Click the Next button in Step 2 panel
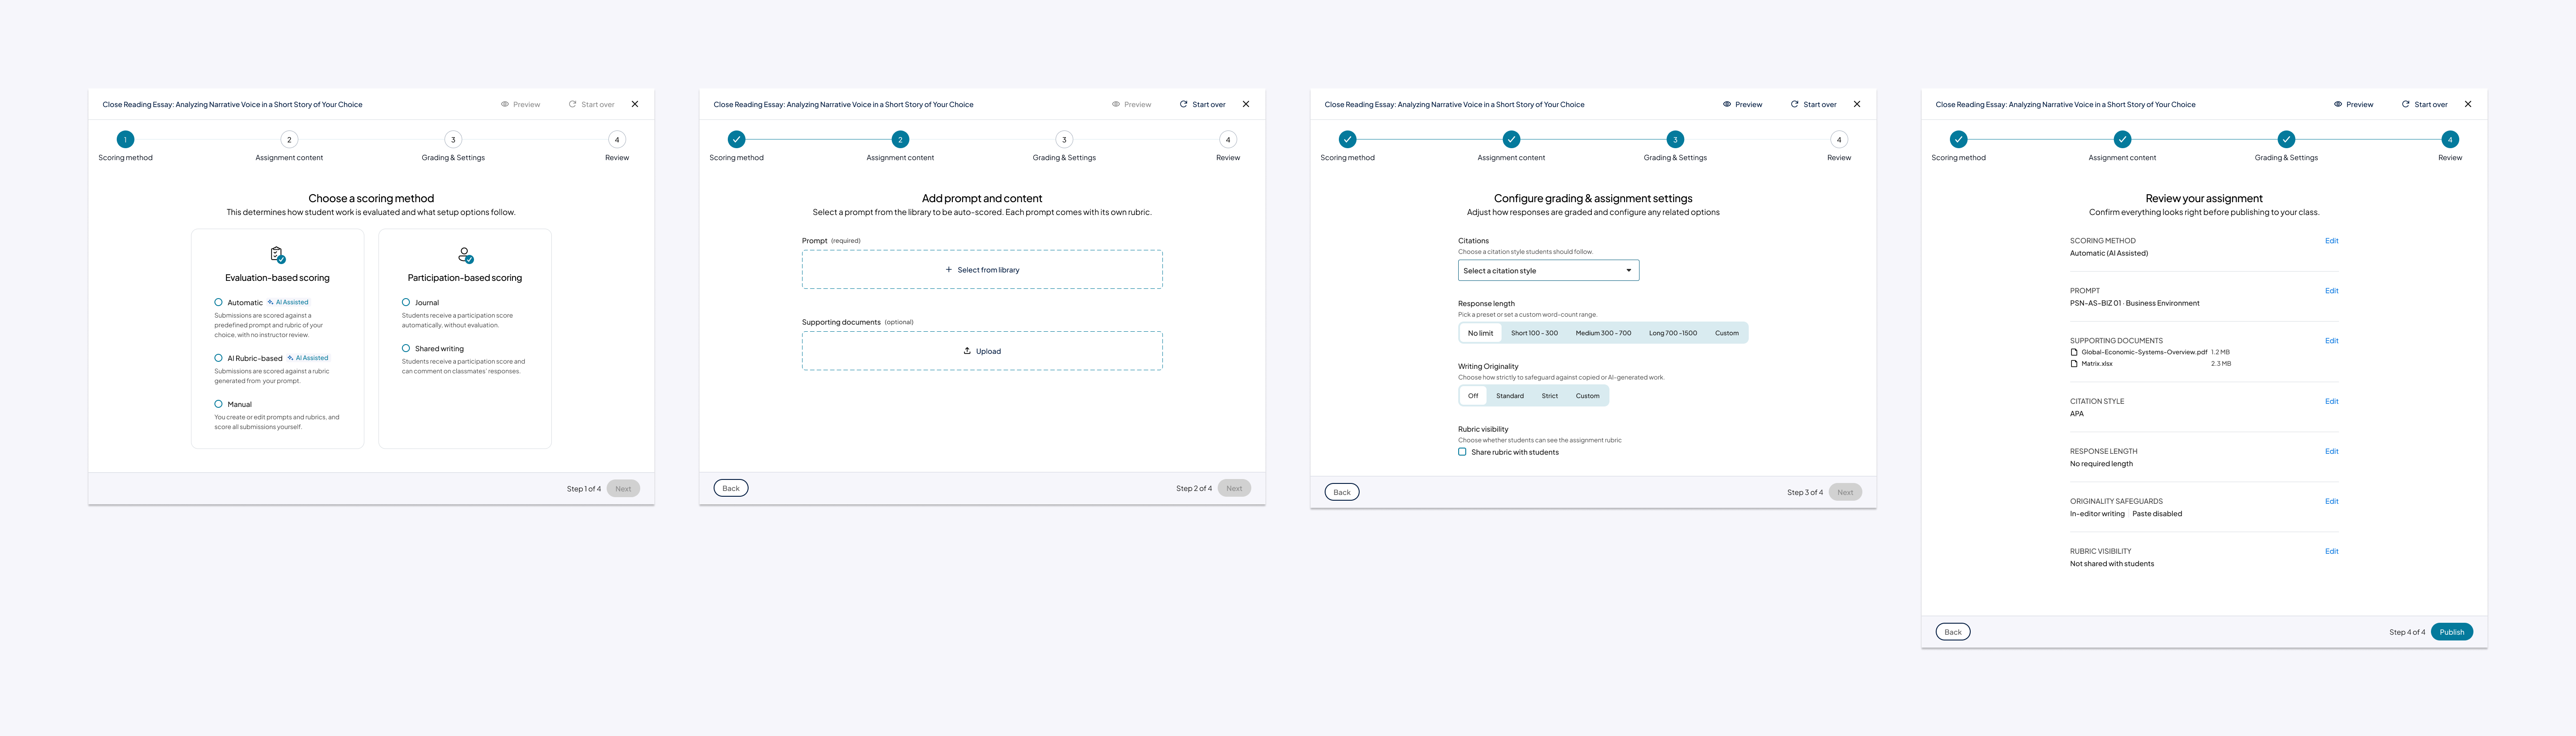This screenshot has height=736, width=2576. [1234, 488]
